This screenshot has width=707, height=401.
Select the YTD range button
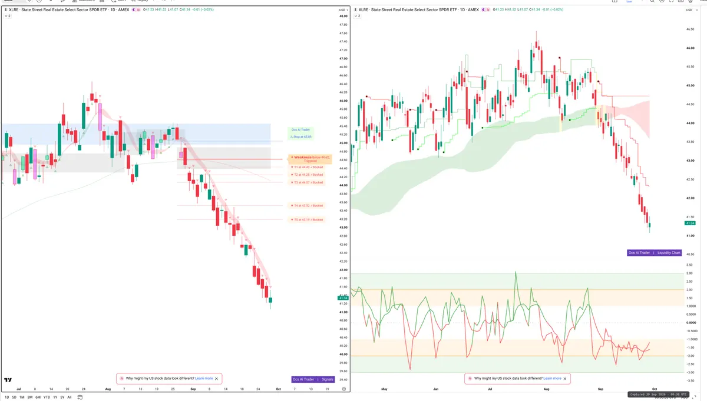(x=47, y=397)
